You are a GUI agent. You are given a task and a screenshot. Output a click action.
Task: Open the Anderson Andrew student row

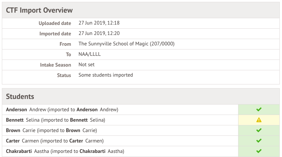(62, 110)
